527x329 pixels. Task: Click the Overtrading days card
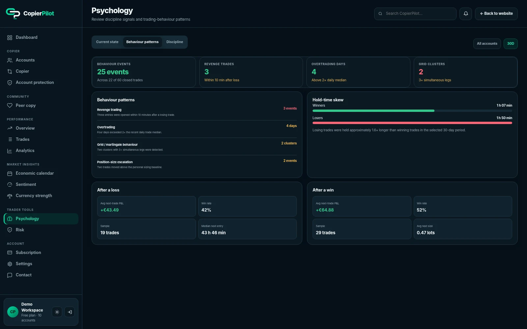point(358,72)
